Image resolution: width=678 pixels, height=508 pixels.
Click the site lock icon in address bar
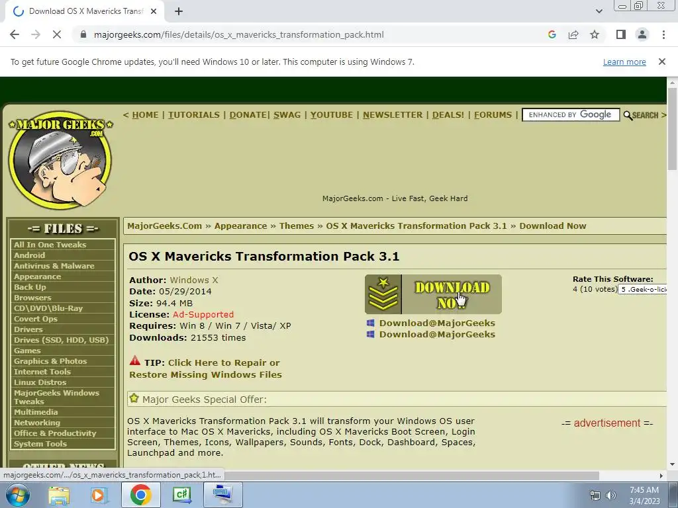coord(83,34)
